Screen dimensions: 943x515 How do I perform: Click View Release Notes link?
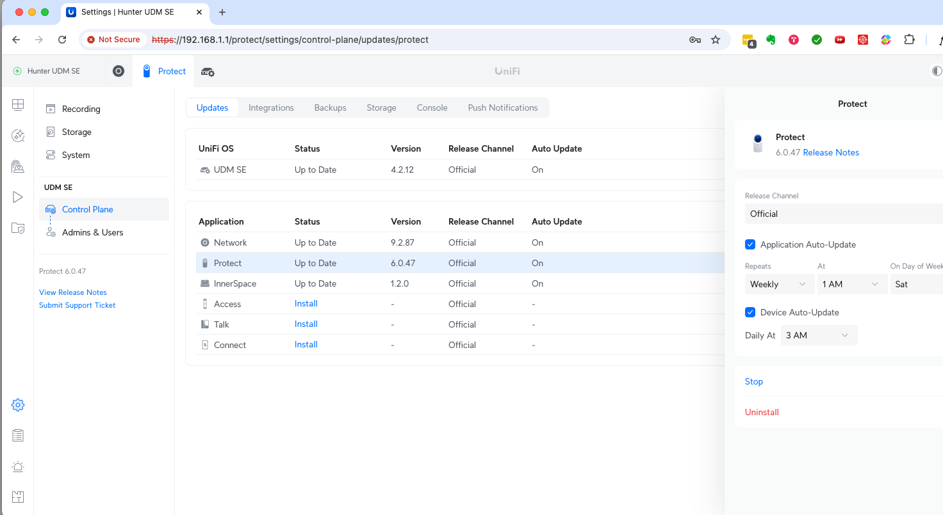click(x=73, y=292)
